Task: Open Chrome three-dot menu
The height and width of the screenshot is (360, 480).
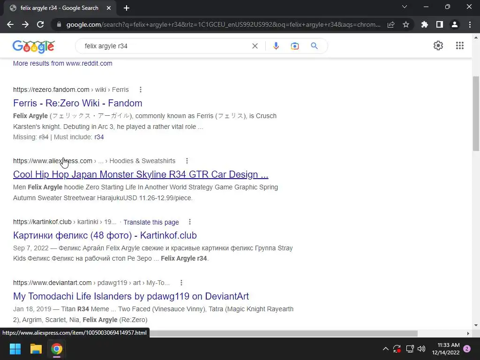Action: click(470, 24)
